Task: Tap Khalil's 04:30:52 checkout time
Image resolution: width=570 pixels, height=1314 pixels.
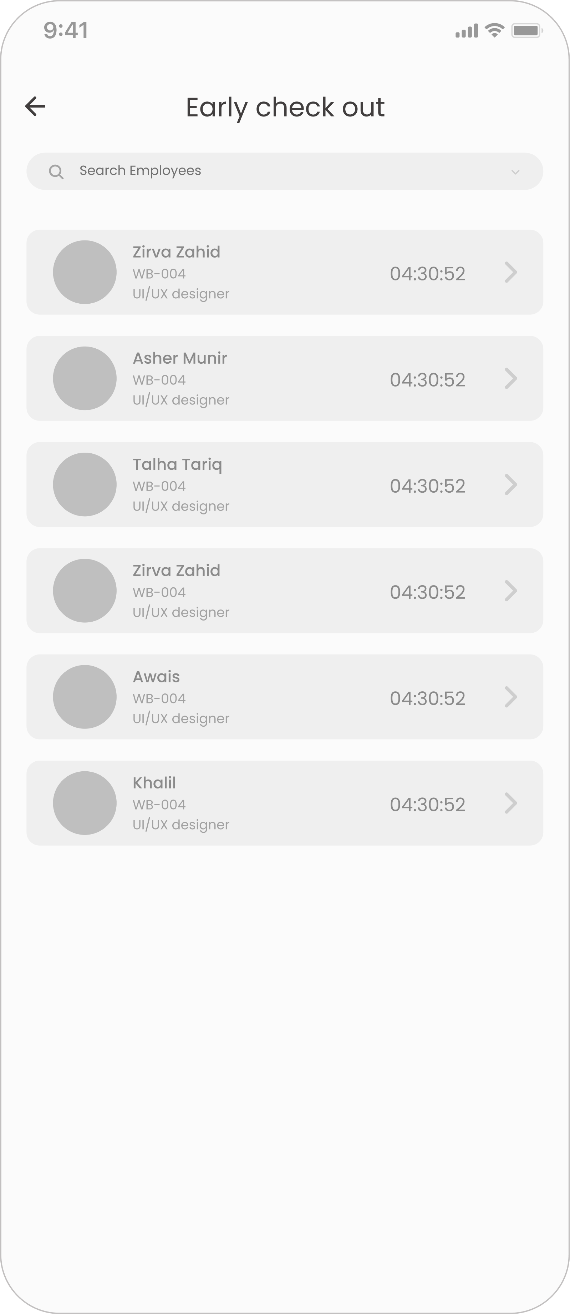Action: click(x=427, y=805)
